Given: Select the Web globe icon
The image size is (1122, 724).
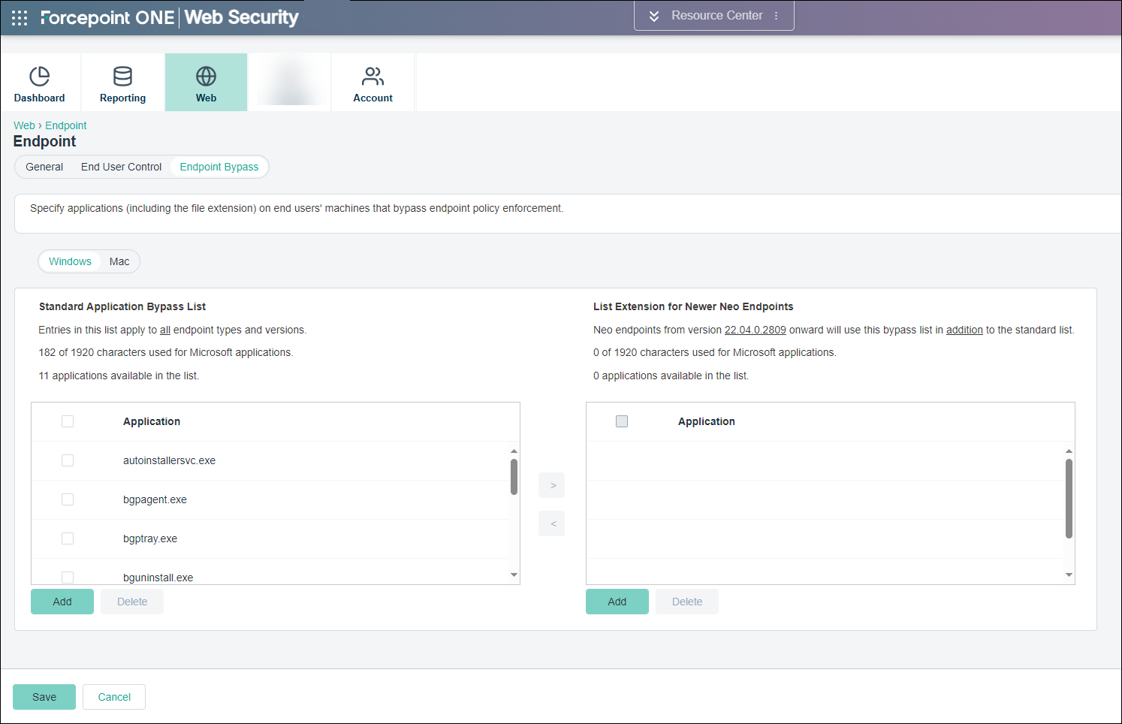Looking at the screenshot, I should (206, 76).
